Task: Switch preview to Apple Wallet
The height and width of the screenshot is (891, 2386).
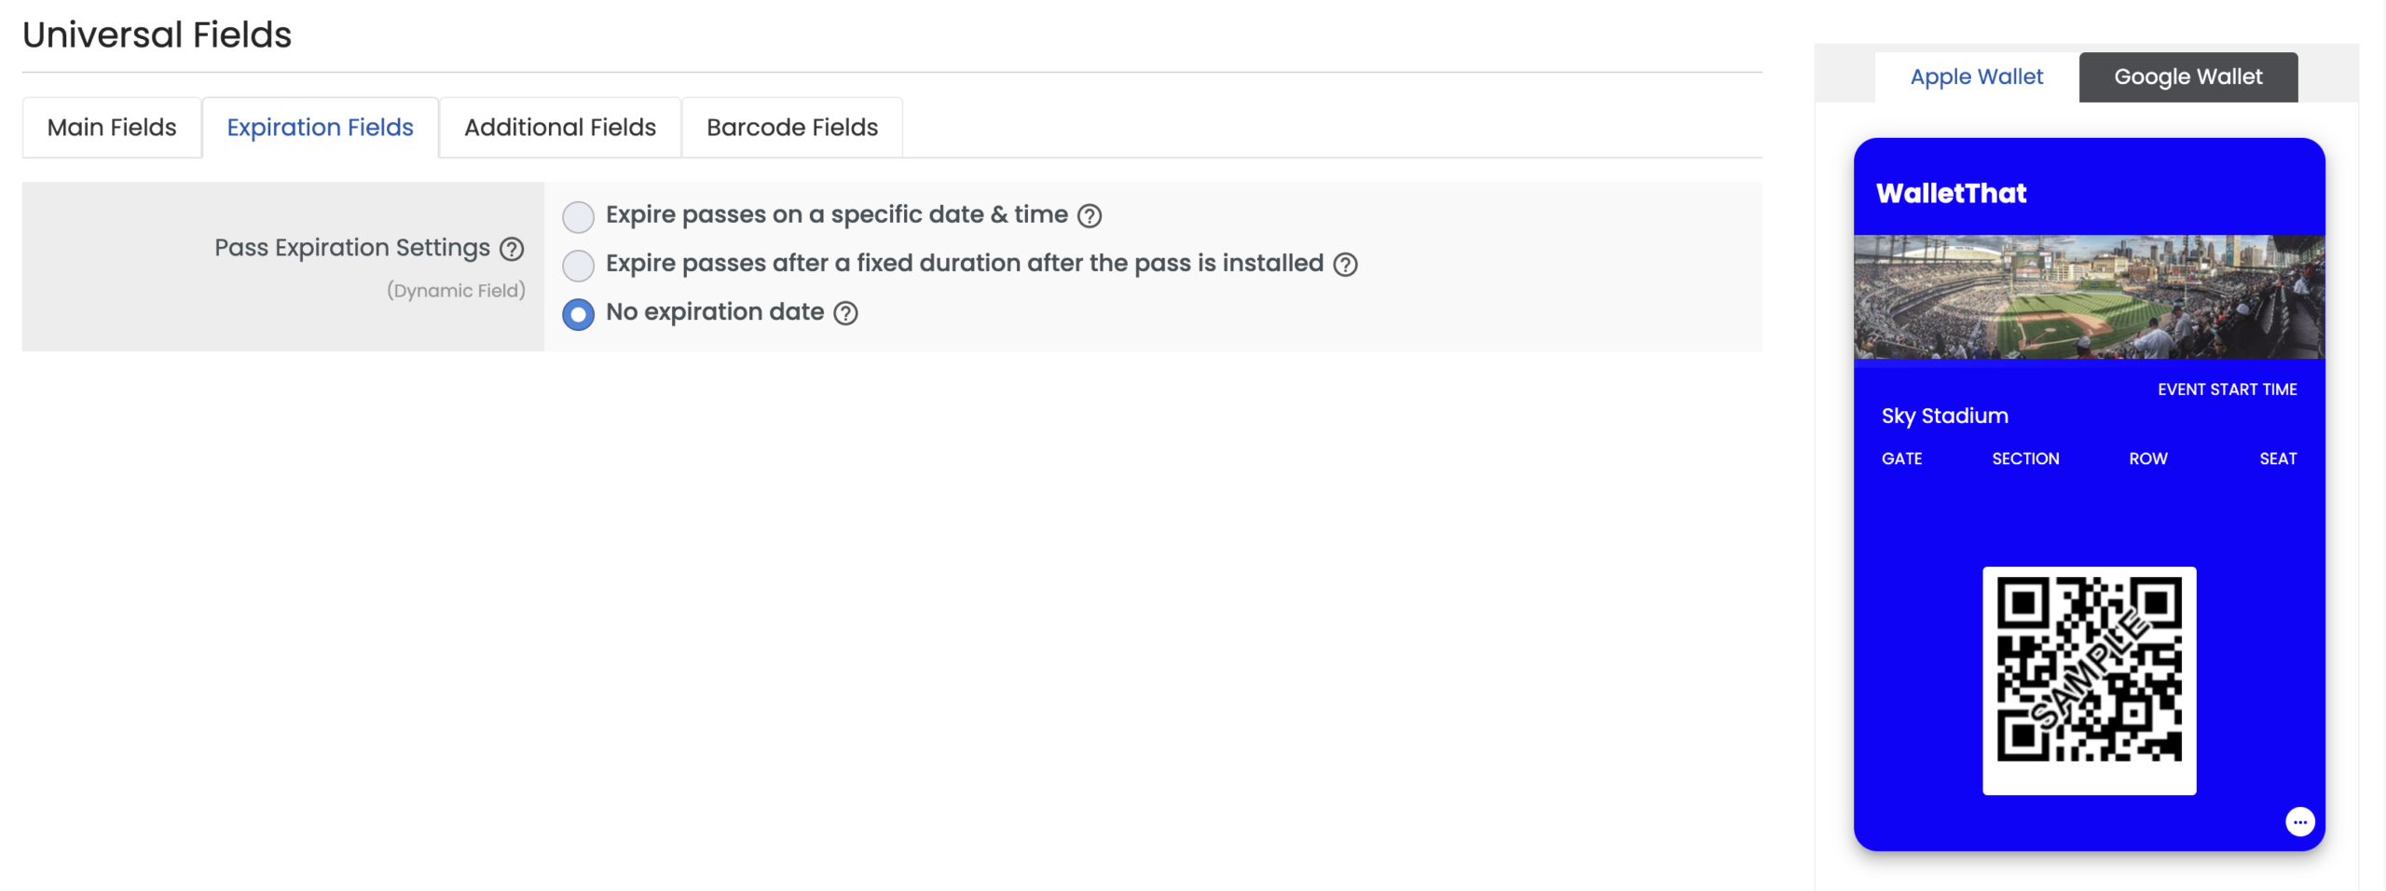Action: pos(1977,76)
